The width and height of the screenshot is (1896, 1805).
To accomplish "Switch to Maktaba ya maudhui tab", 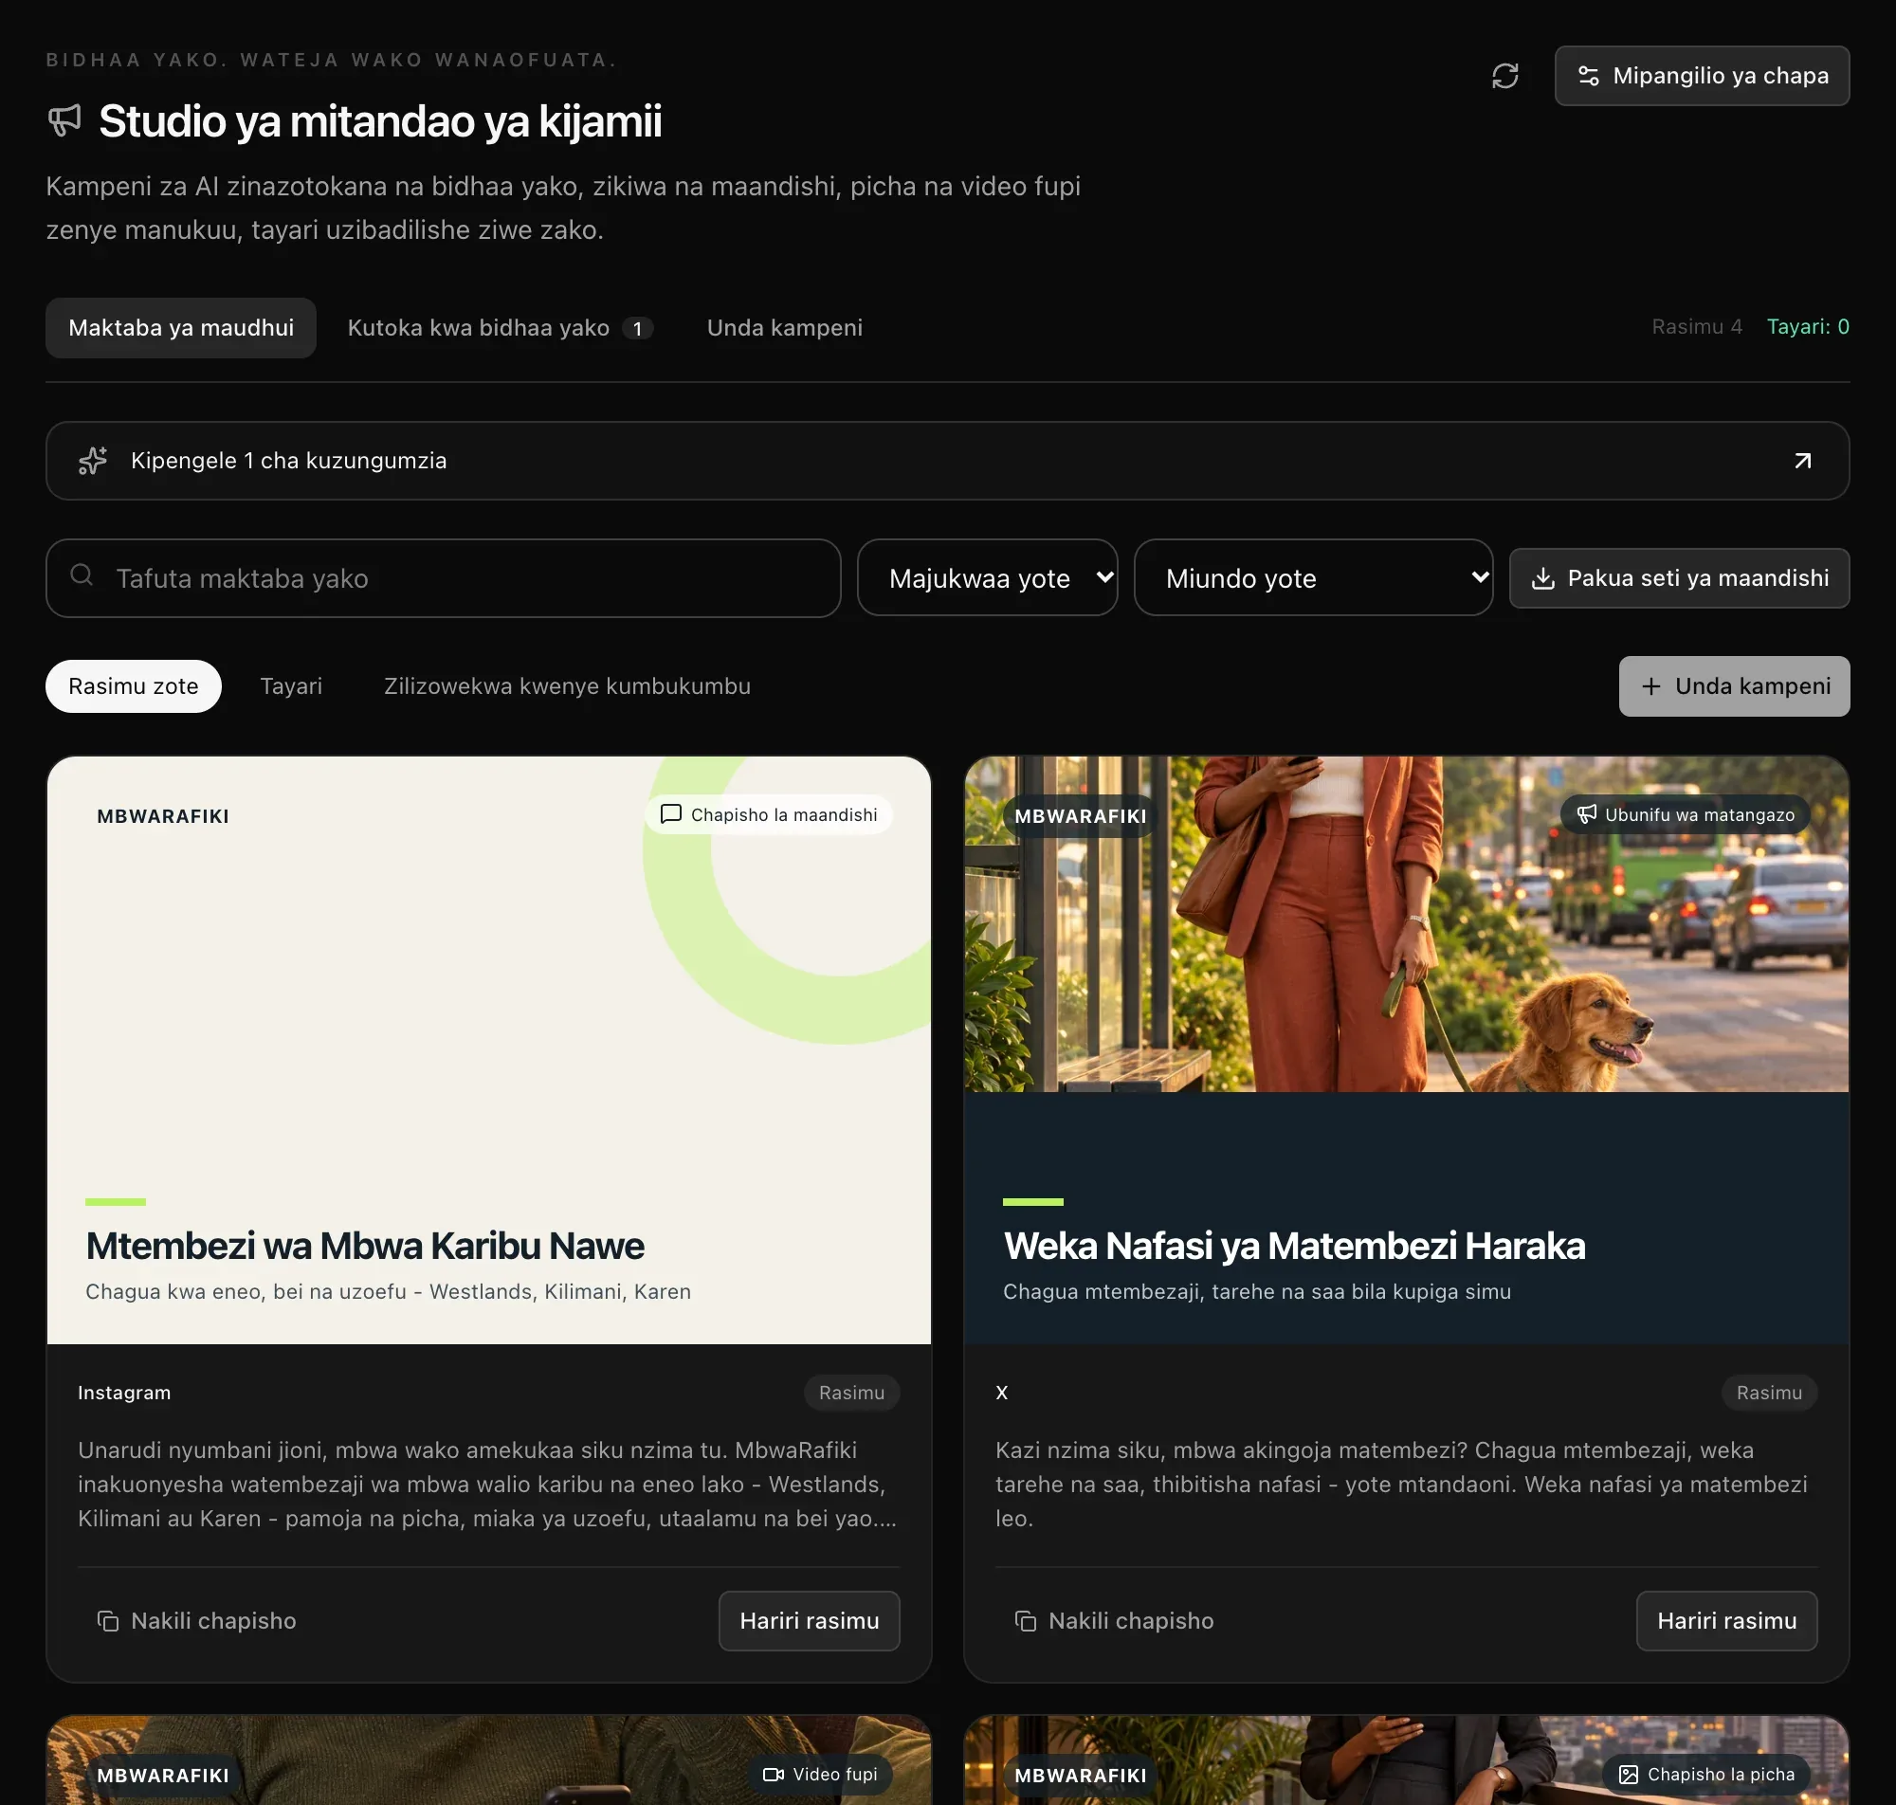I will [181, 328].
